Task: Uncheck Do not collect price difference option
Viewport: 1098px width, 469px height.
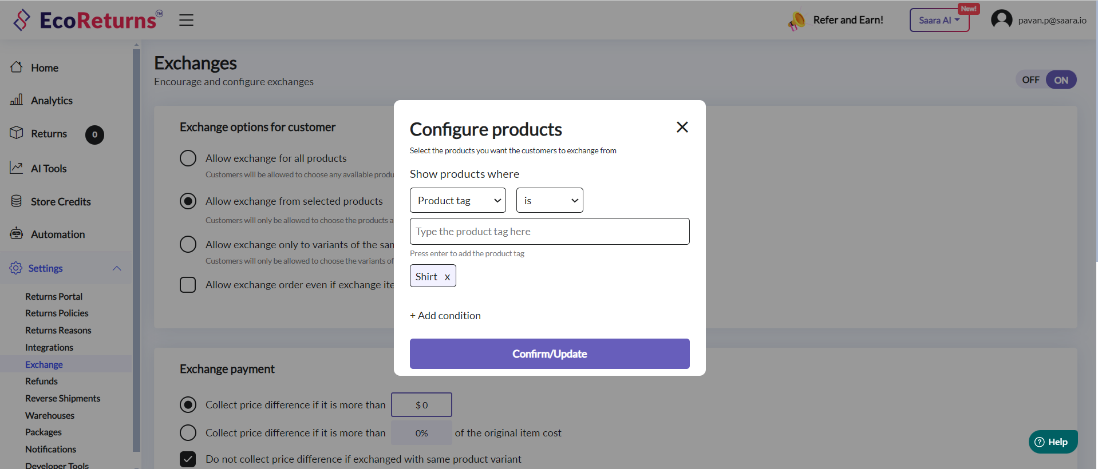Action: pos(188,459)
